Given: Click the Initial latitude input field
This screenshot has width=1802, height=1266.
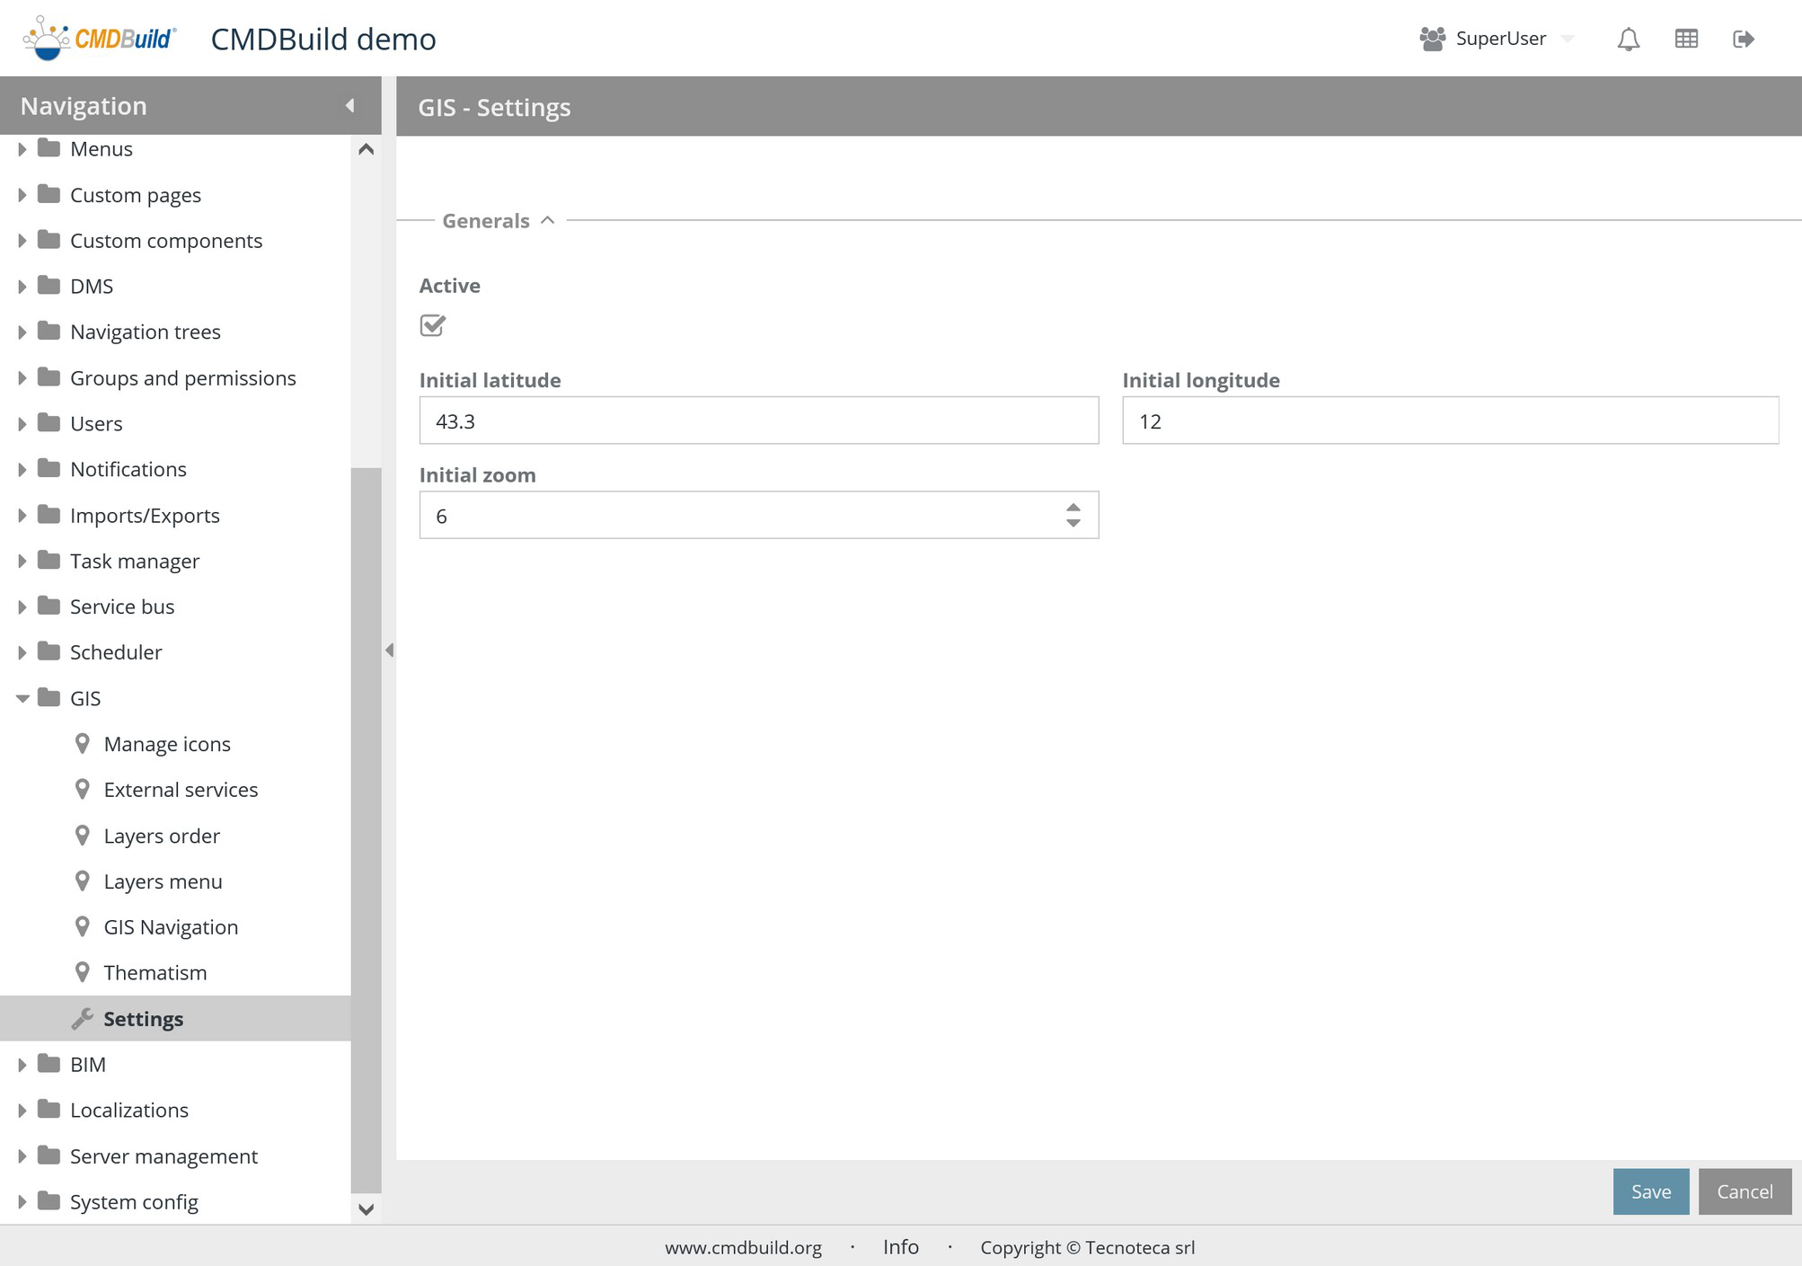Looking at the screenshot, I should click(x=758, y=421).
